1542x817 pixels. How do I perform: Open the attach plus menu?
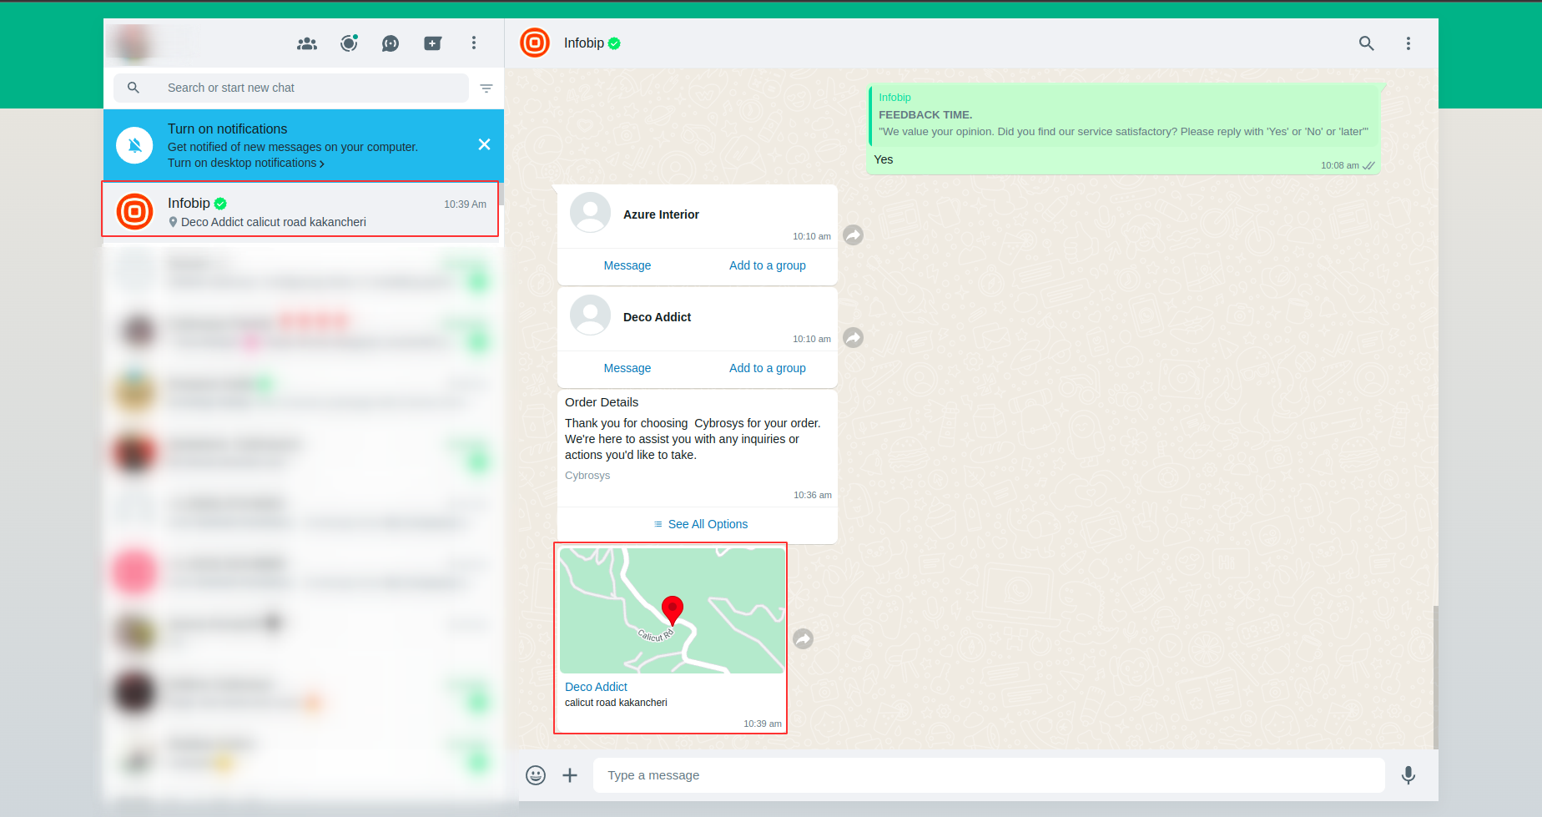coord(570,775)
